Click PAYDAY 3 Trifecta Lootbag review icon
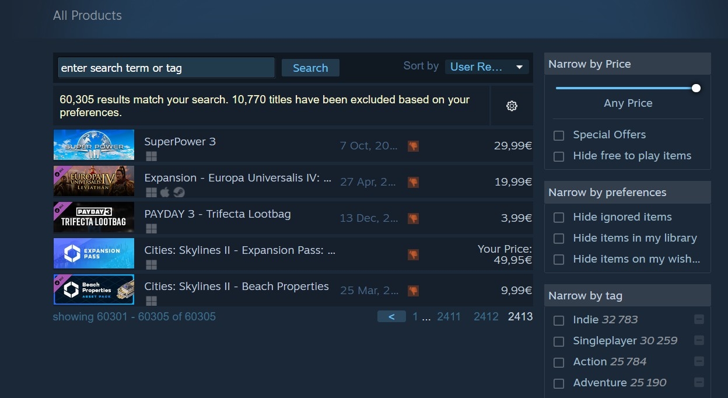Image resolution: width=728 pixels, height=398 pixels. coord(413,218)
